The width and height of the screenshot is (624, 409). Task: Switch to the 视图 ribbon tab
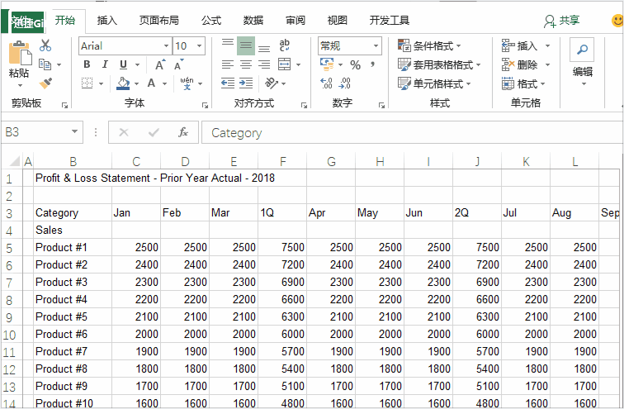pyautogui.click(x=338, y=21)
